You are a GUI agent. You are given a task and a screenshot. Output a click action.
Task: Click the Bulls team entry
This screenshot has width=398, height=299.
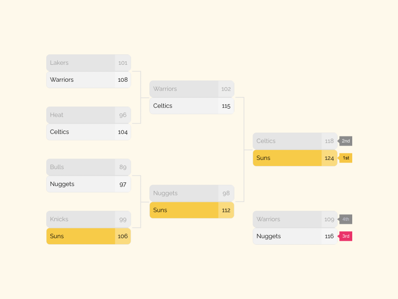click(x=82, y=167)
